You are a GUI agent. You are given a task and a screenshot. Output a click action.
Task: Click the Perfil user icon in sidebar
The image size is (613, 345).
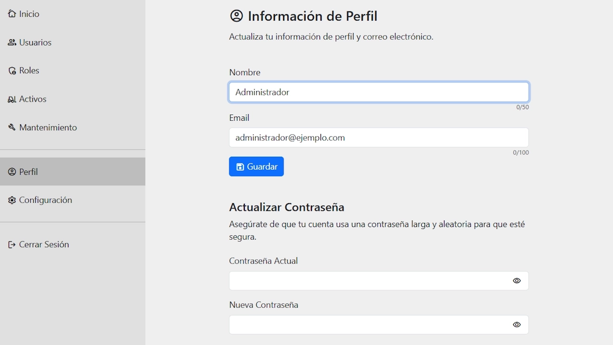[11, 171]
